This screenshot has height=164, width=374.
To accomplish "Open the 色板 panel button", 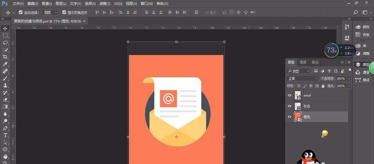I will click(x=362, y=35).
